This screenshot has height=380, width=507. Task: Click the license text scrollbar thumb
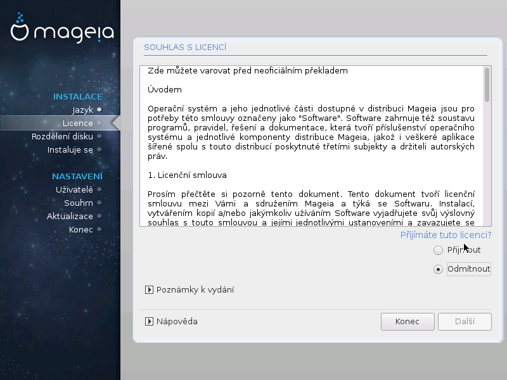point(487,85)
